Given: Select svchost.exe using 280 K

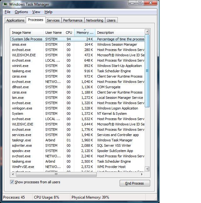Looking at the screenshot, I should [78, 50].
